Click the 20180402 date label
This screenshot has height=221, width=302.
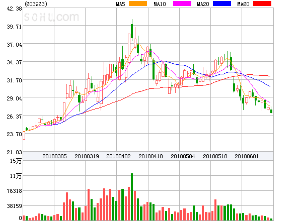tap(118, 156)
